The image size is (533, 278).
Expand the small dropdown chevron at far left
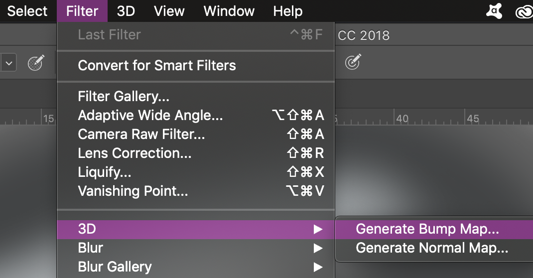click(9, 63)
